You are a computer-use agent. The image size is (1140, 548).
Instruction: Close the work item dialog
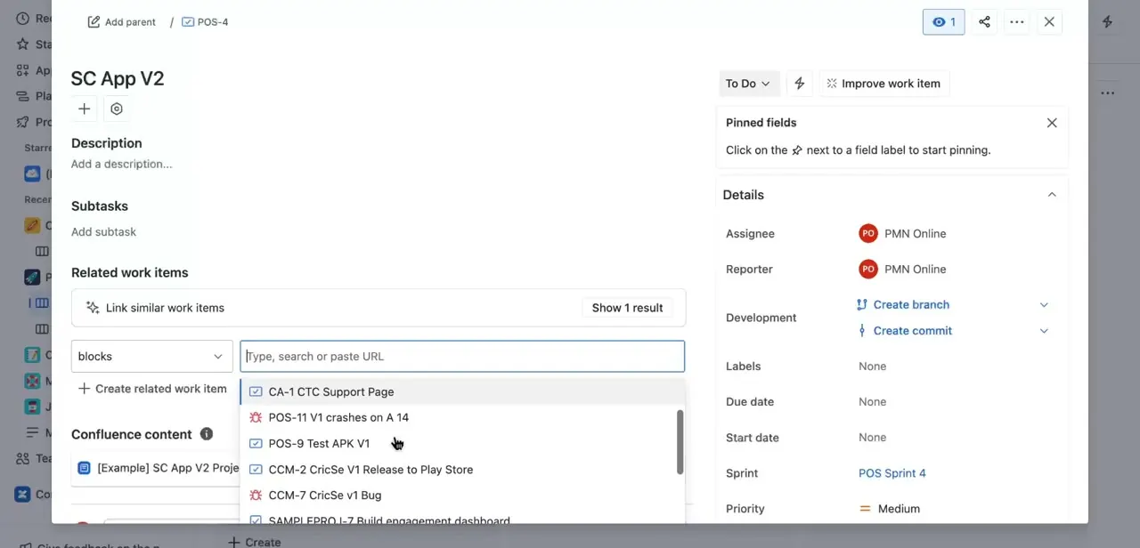[x=1049, y=22]
